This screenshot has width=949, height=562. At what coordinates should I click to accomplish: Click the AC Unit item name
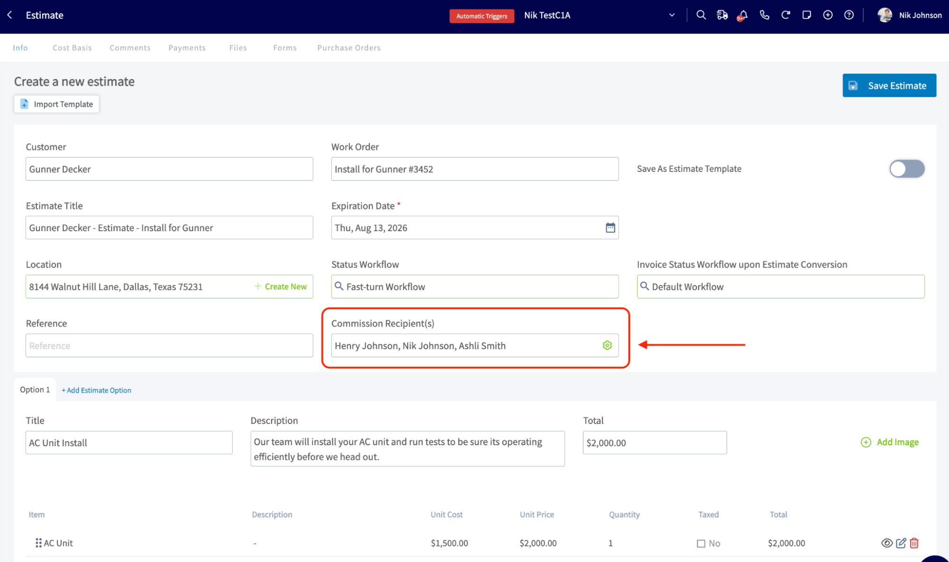click(58, 543)
